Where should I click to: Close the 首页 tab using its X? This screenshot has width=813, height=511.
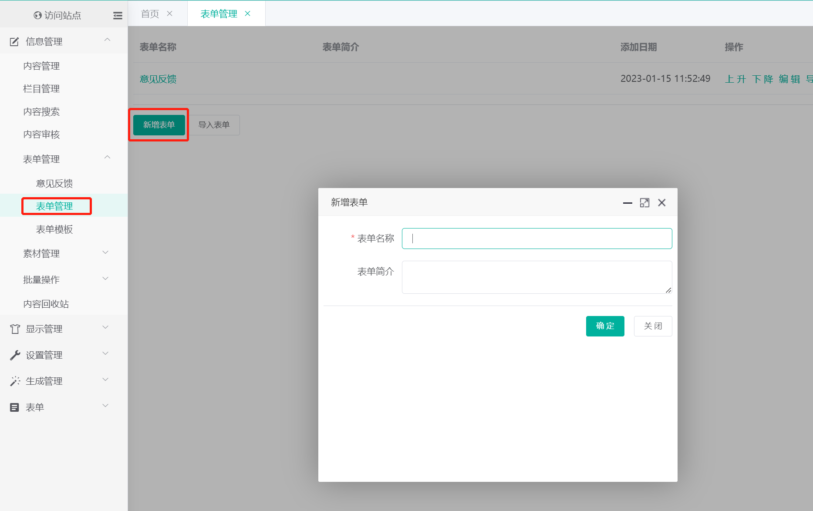click(170, 14)
